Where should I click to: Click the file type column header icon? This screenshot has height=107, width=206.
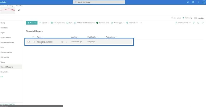(x=33, y=37)
